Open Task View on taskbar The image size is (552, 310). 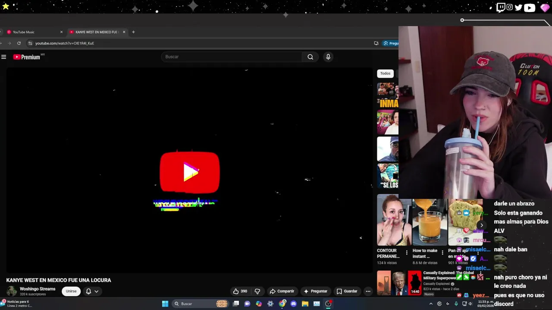(236, 304)
